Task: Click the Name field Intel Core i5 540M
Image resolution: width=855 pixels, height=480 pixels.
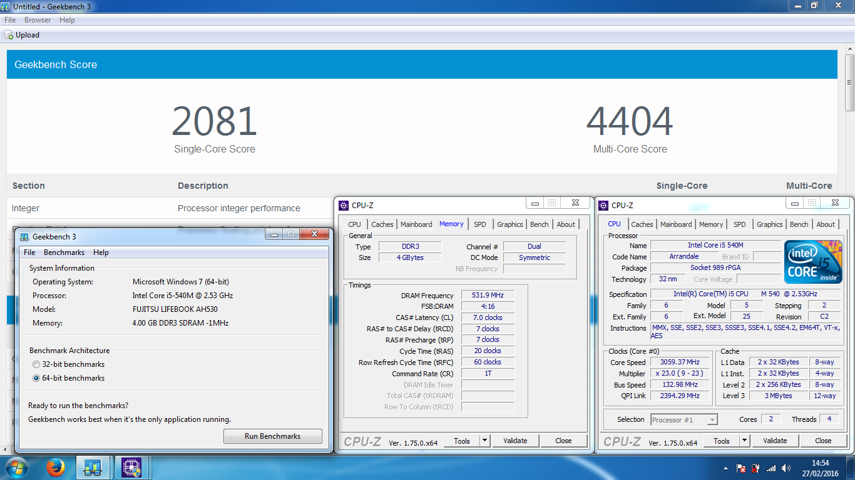Action: pyautogui.click(x=715, y=245)
